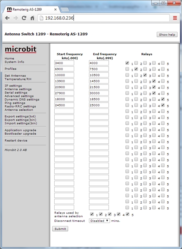182x249 pixels.
Task: Open System Info in sidebar
Action: click(x=14, y=62)
